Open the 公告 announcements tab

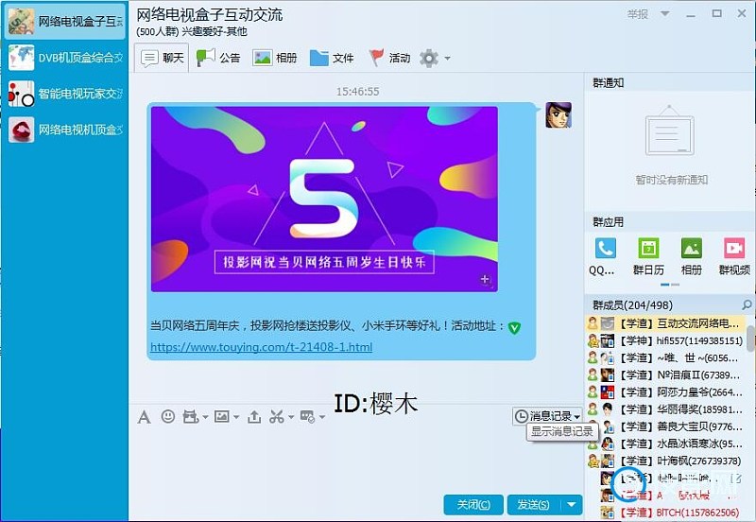pyautogui.click(x=218, y=58)
